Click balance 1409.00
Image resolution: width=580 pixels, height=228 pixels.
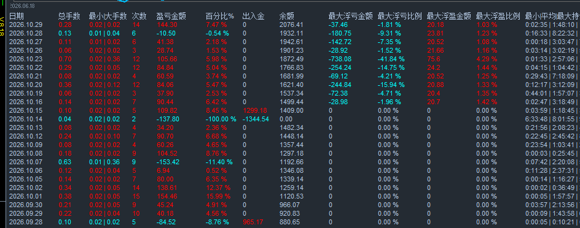pyautogui.click(x=291, y=111)
